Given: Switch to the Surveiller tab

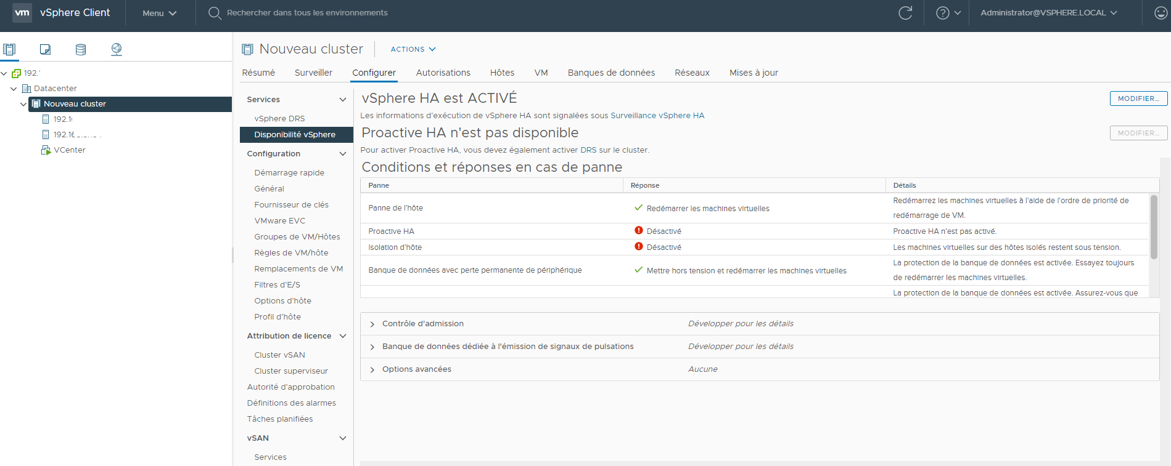Looking at the screenshot, I should tap(313, 73).
